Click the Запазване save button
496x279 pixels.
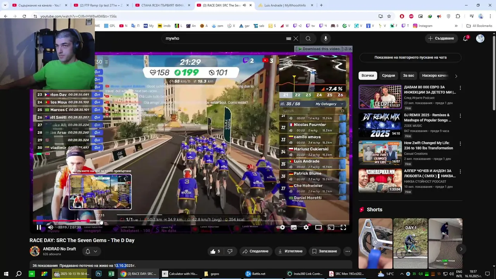(x=324, y=251)
